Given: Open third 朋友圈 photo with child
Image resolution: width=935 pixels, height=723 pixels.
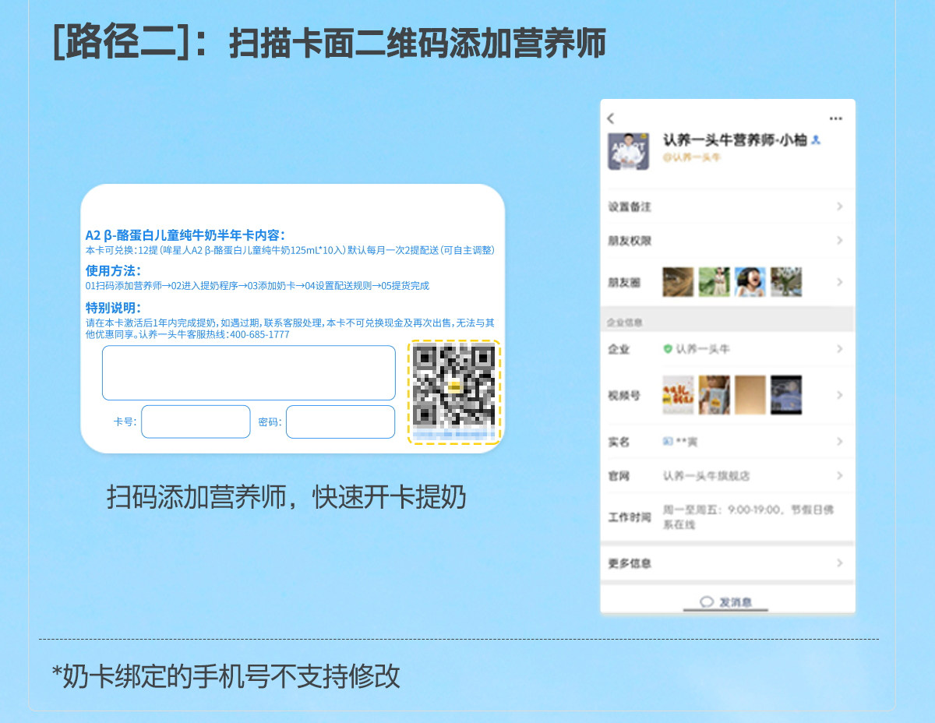Looking at the screenshot, I should 750,282.
